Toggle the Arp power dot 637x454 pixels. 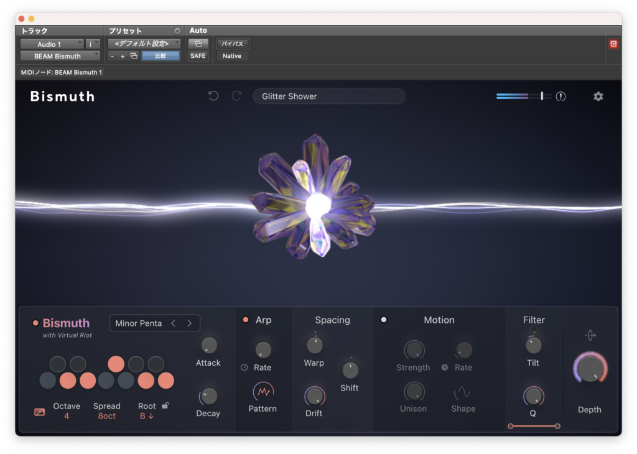(245, 320)
